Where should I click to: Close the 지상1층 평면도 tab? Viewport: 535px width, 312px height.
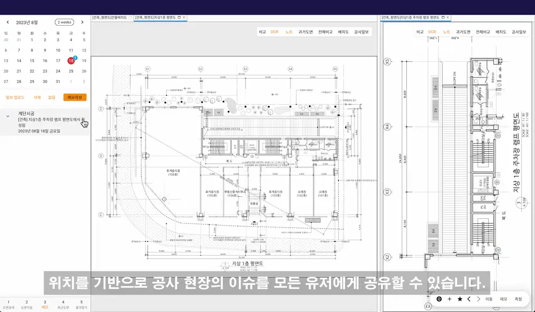(x=184, y=17)
